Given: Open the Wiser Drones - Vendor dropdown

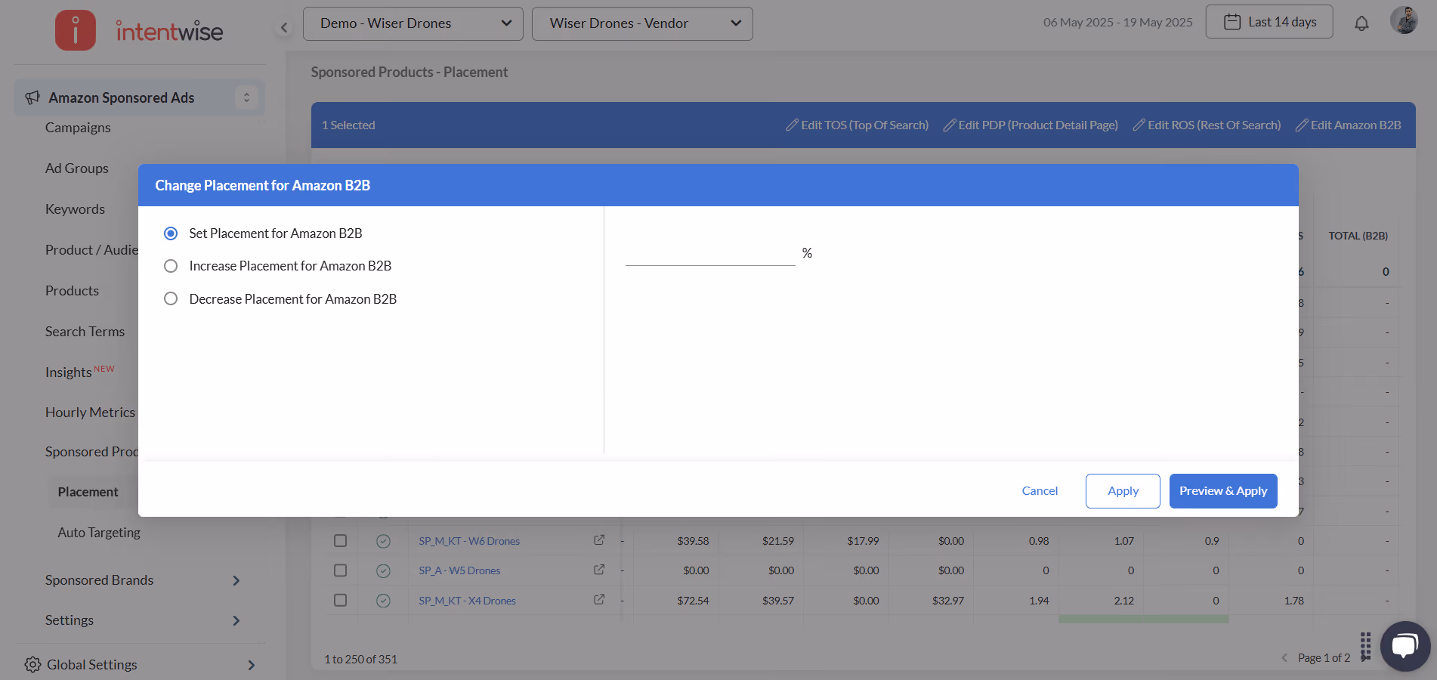Looking at the screenshot, I should 642,23.
